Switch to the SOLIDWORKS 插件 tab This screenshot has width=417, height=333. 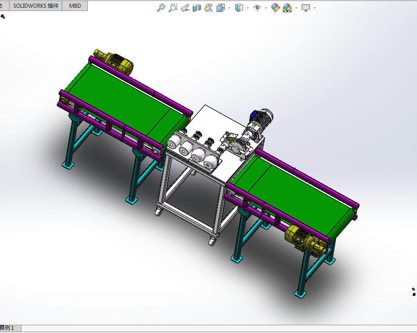(36, 5)
